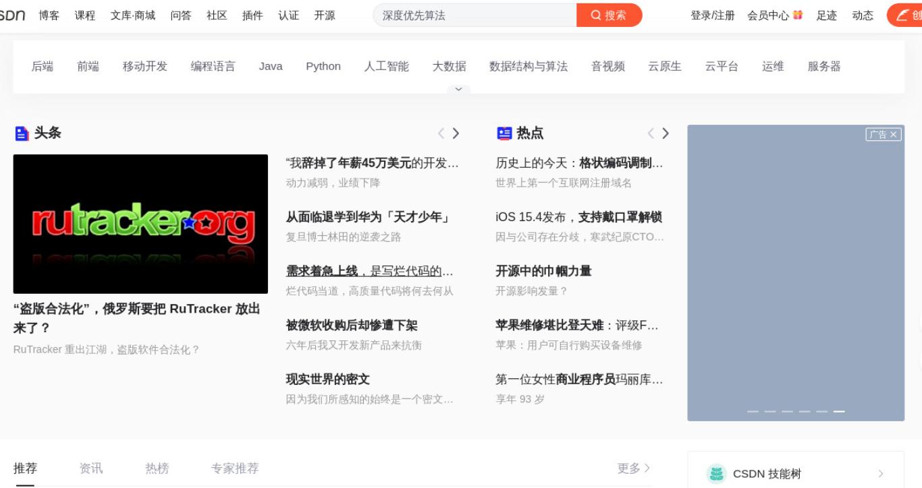Click the CSDN logo
Viewport: 922px width, 488px height.
tap(12, 15)
